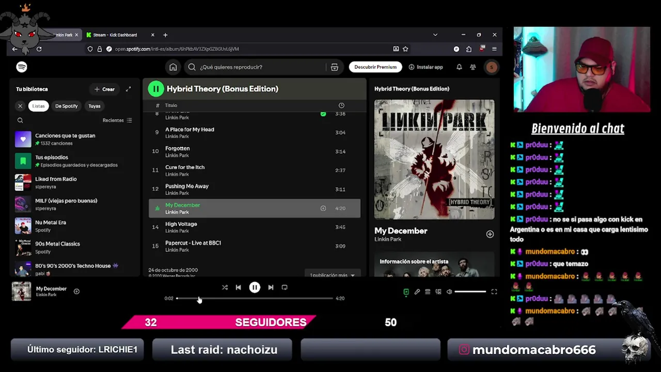
Task: Open the Nu Metal Era playlist
Action: click(x=75, y=226)
